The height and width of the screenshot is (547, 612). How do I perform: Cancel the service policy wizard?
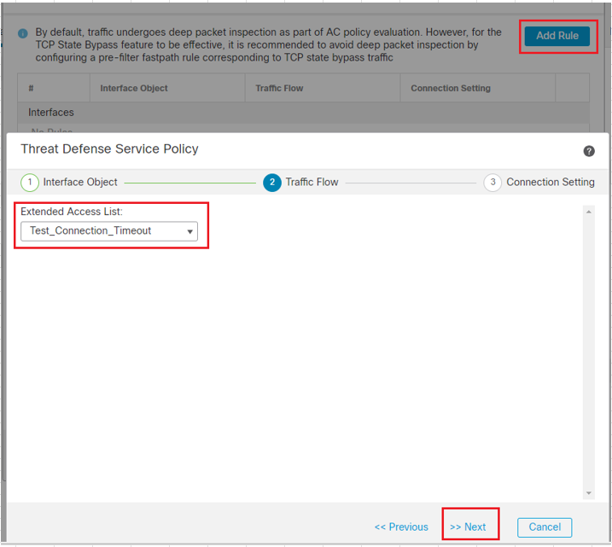click(x=545, y=527)
